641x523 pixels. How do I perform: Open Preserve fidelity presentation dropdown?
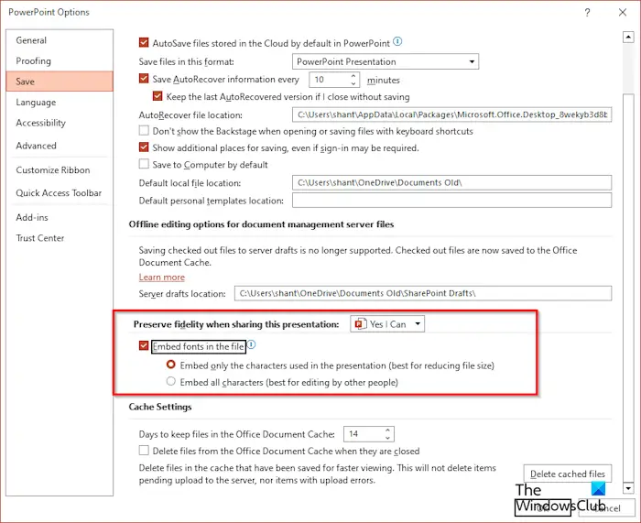tap(387, 324)
